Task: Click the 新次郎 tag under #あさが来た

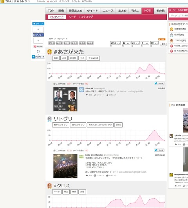Action: pyautogui.click(x=73, y=58)
